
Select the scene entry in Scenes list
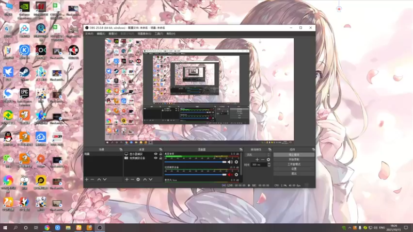[103, 154]
